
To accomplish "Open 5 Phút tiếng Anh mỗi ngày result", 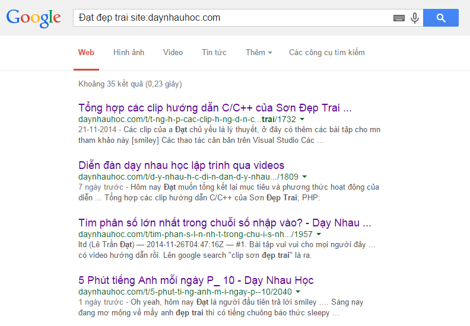I will pos(196,280).
